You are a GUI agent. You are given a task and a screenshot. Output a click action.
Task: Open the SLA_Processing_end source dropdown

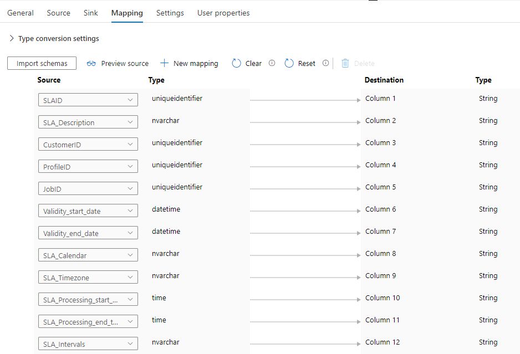(x=88, y=321)
